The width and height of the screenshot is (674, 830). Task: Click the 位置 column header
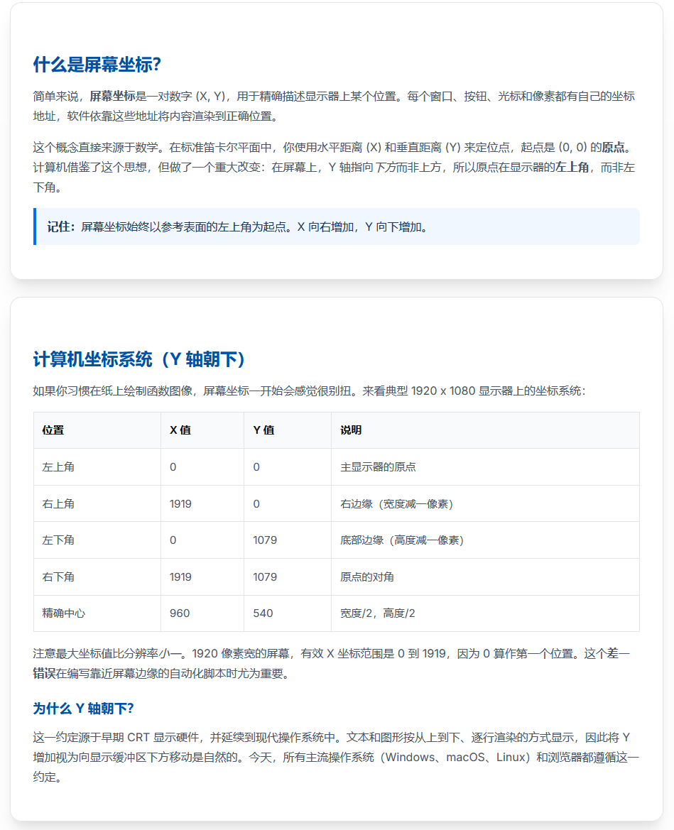coord(97,430)
